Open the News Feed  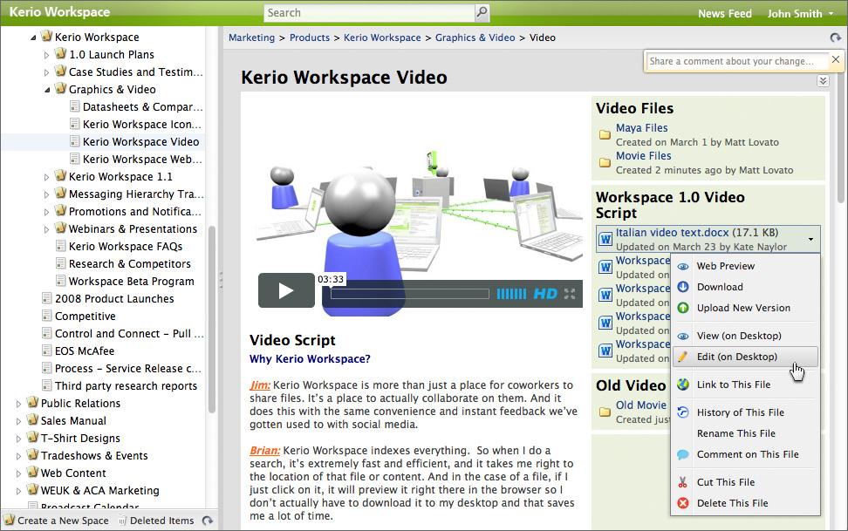click(x=725, y=14)
